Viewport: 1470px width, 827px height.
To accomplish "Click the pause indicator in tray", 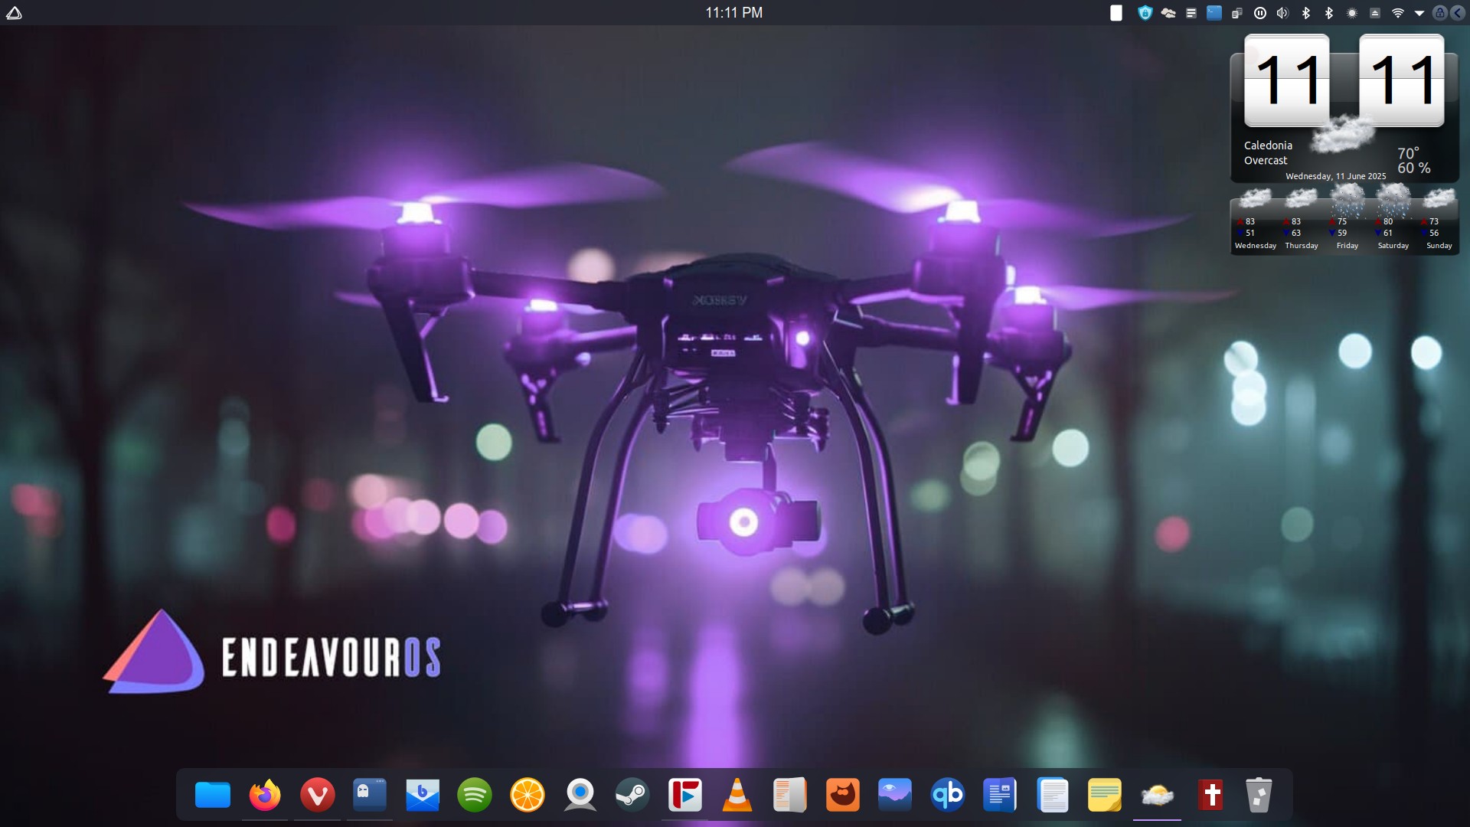I will click(1260, 13).
